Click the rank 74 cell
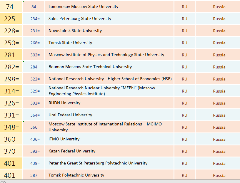Screen dimensions: 240x183 tap(11, 6)
